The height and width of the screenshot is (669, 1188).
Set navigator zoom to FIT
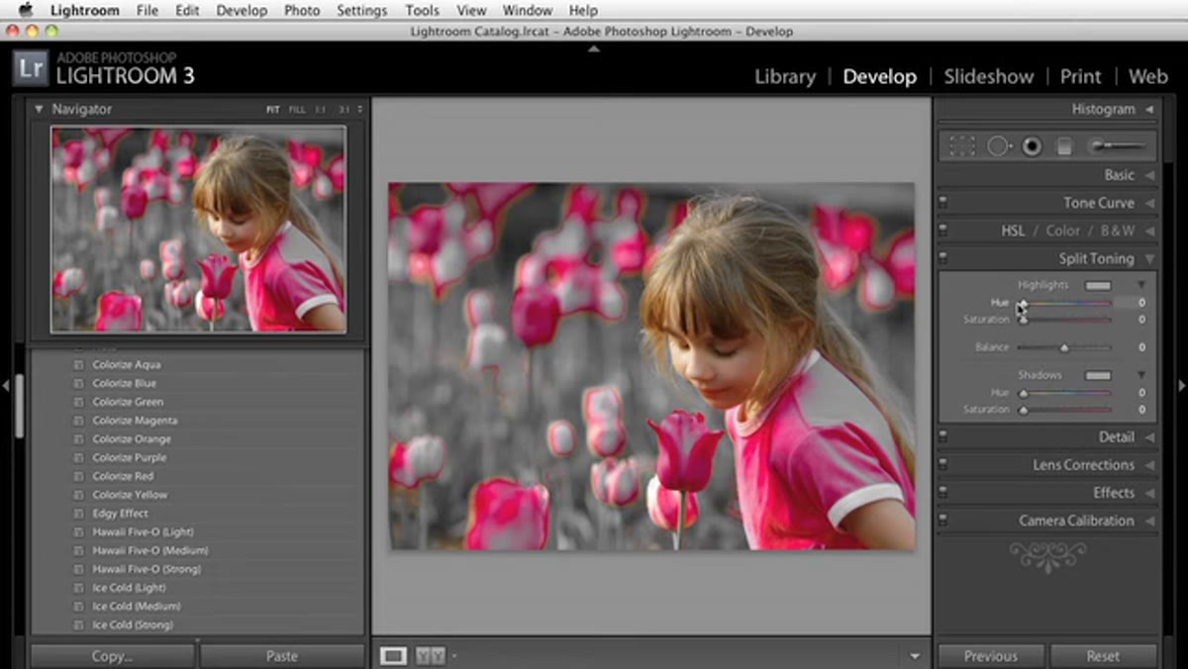click(272, 110)
